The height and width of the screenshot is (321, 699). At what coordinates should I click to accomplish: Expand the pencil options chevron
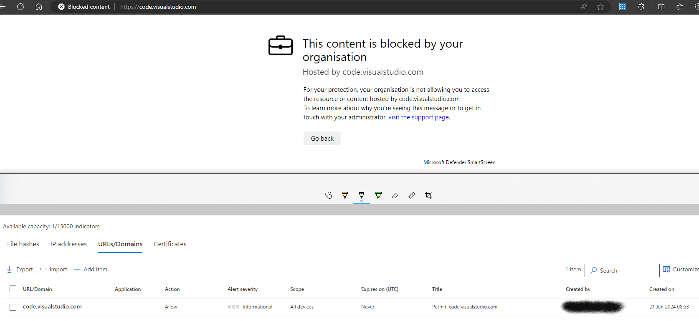[362, 201]
